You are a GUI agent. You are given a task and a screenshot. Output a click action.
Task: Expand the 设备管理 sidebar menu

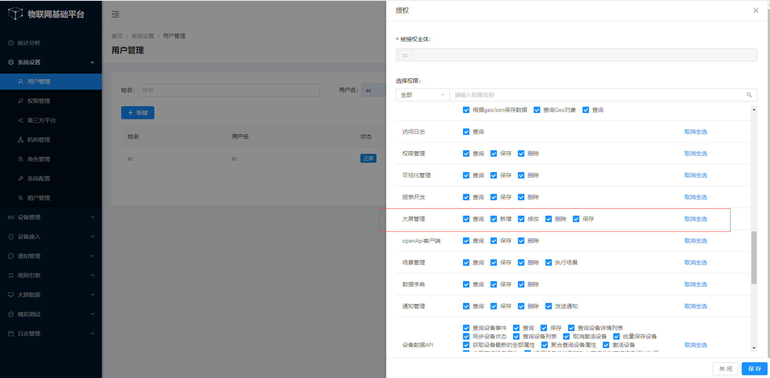click(x=51, y=217)
